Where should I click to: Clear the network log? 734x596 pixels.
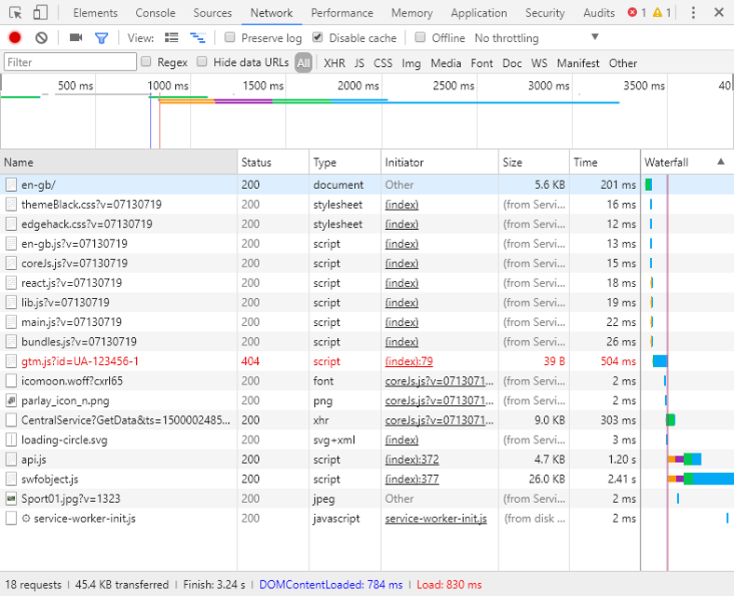[x=42, y=38]
